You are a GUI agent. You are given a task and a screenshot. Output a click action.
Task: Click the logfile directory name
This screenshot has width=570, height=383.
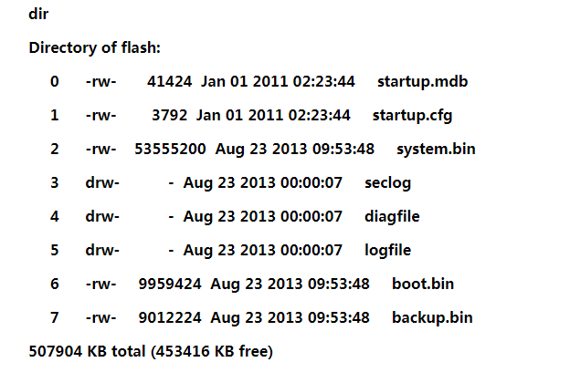tap(388, 250)
